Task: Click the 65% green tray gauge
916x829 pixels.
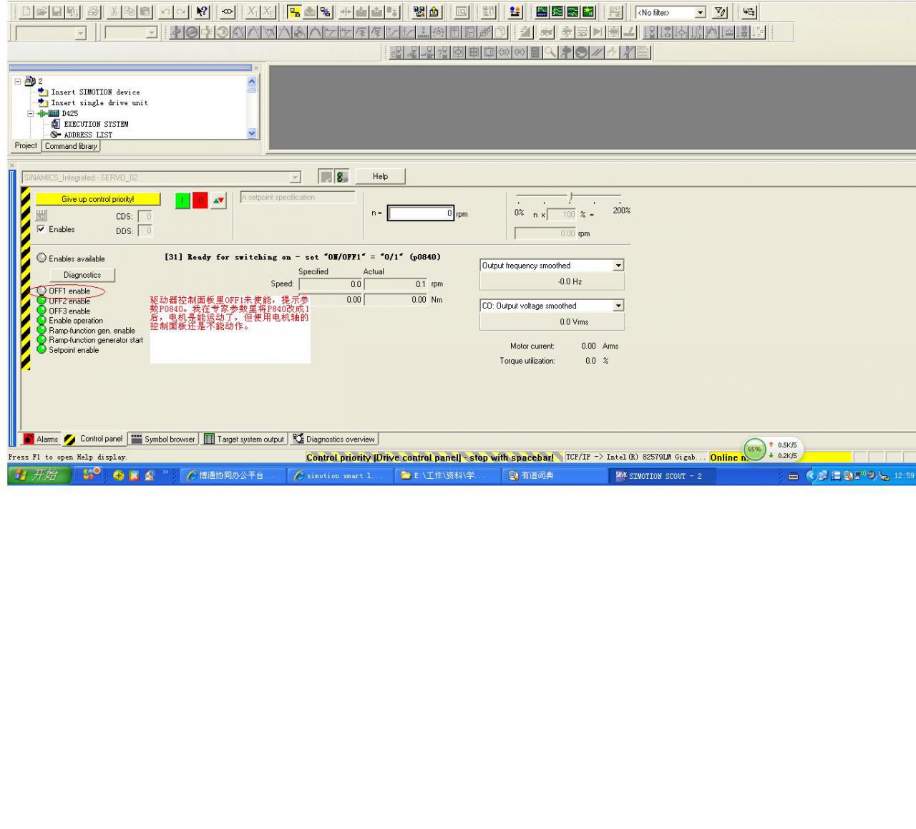Action: coord(754,449)
